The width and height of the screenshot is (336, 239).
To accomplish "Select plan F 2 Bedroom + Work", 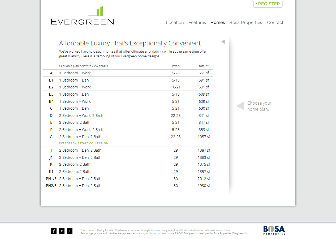I will (x=128, y=130).
